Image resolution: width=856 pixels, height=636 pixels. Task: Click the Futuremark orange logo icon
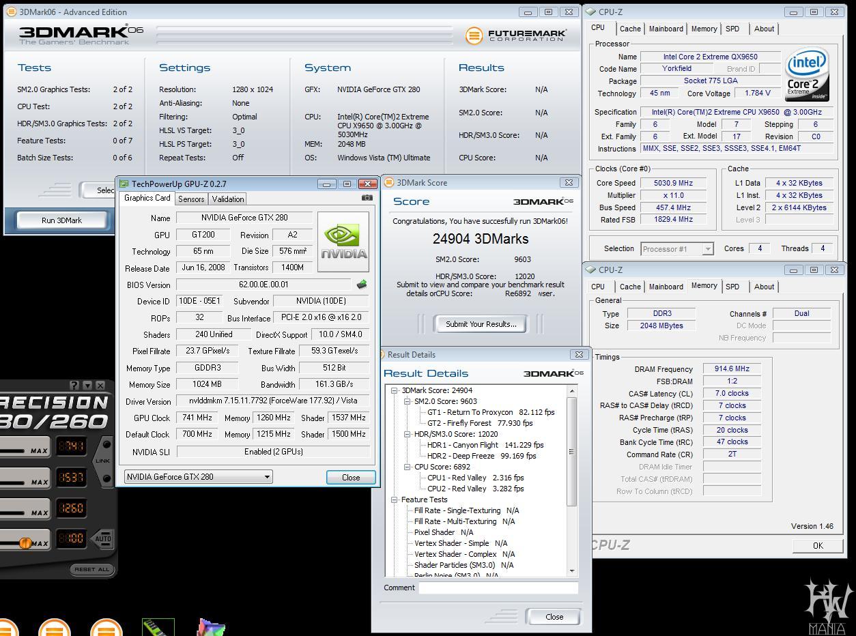coord(474,35)
